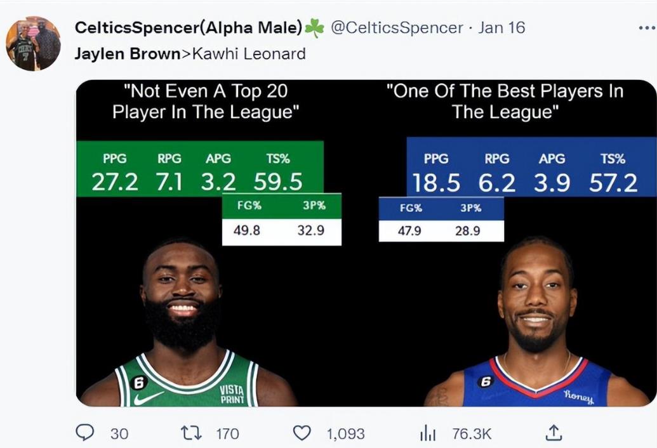This screenshot has height=448, width=657.
Task: Visit the @CelticsSpencer handle link
Action: tap(397, 28)
